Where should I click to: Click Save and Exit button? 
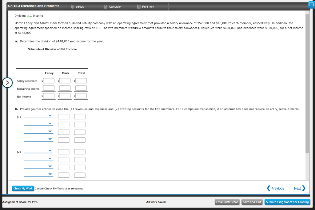[252, 202]
